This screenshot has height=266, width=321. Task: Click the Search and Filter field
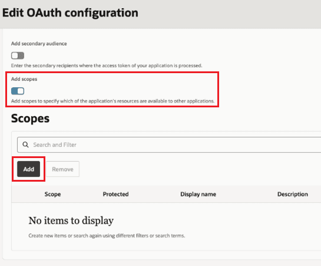pos(169,145)
